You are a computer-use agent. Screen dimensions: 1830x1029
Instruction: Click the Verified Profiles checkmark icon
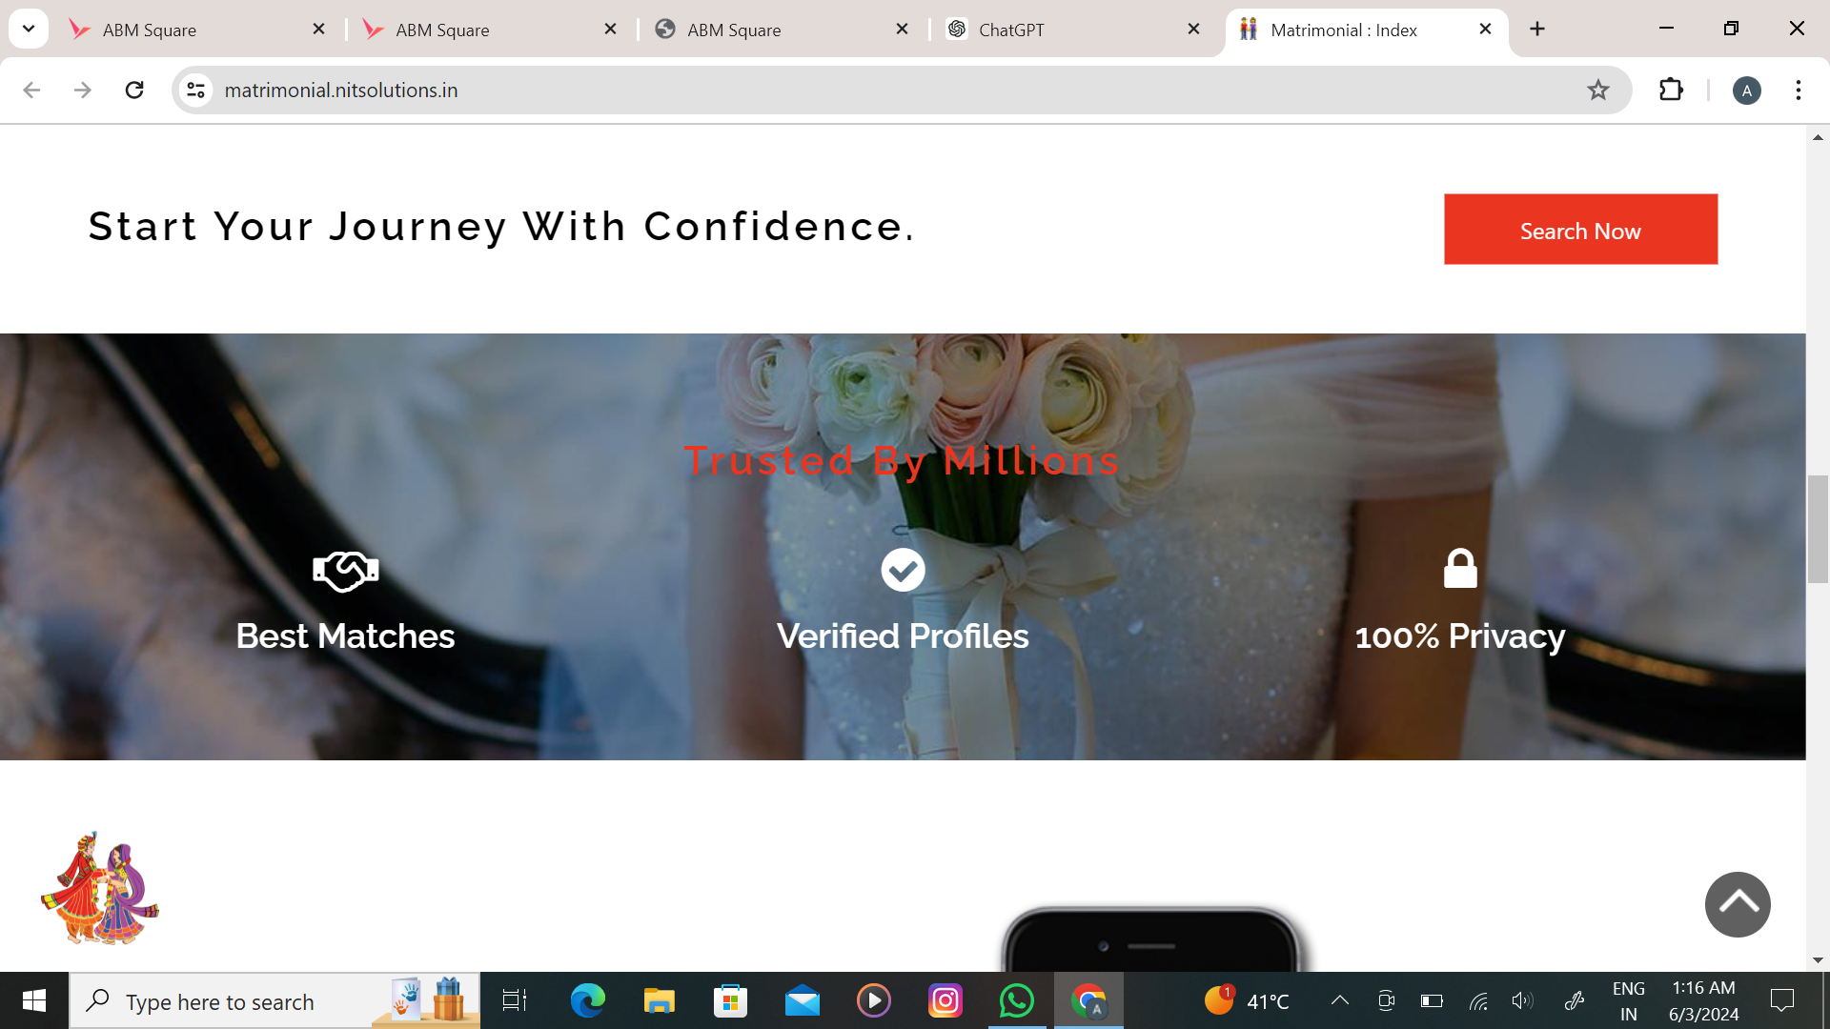click(x=903, y=570)
